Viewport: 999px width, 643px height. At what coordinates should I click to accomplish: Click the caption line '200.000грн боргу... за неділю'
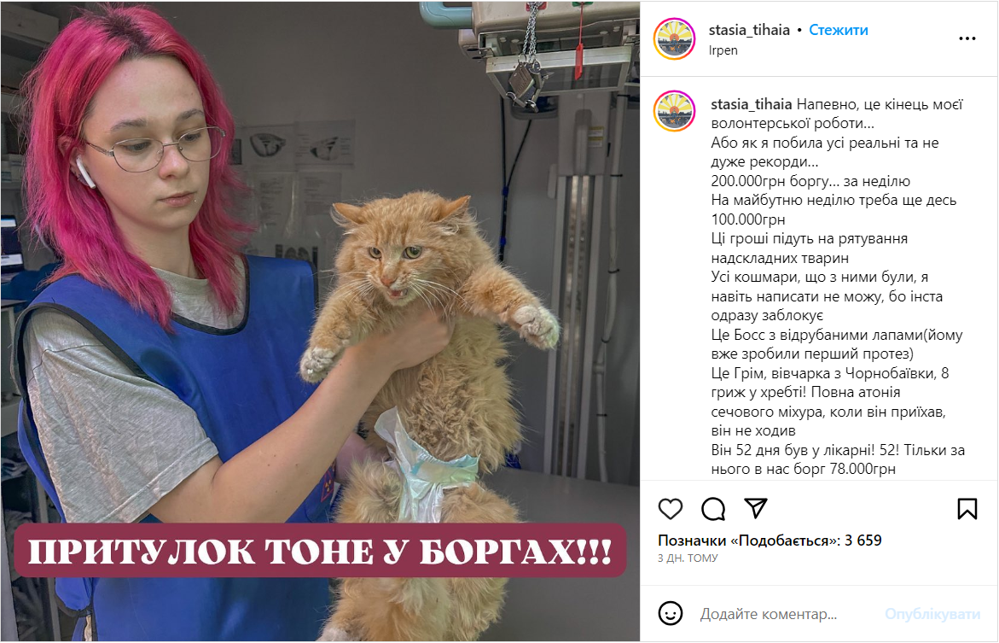810,181
